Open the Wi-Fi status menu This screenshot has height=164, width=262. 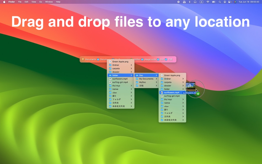[x=208, y=2]
